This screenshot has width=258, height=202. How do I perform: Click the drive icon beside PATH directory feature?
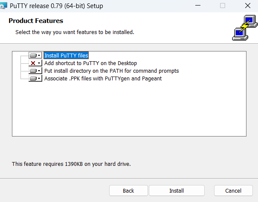point(33,71)
